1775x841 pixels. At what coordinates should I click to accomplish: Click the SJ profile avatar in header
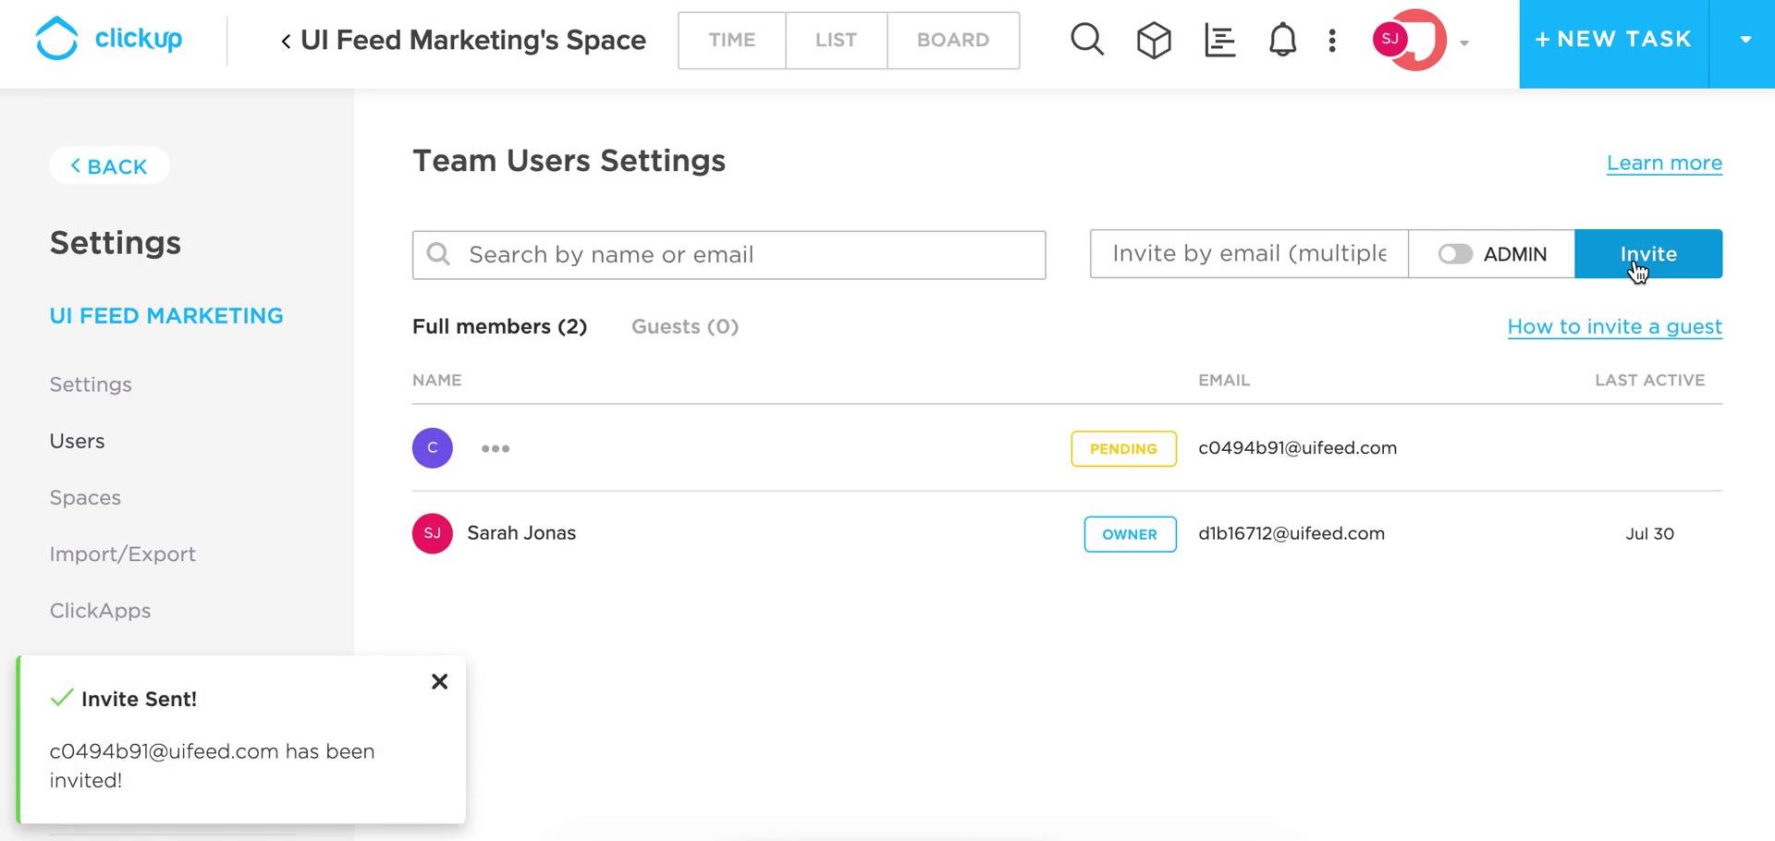1390,39
